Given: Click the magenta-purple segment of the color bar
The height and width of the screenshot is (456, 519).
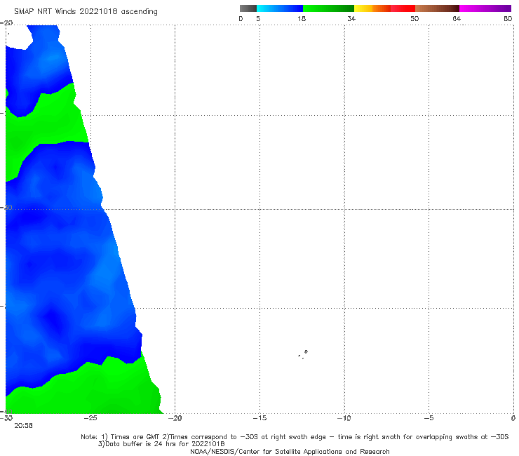Looking at the screenshot, I should click(x=485, y=8).
